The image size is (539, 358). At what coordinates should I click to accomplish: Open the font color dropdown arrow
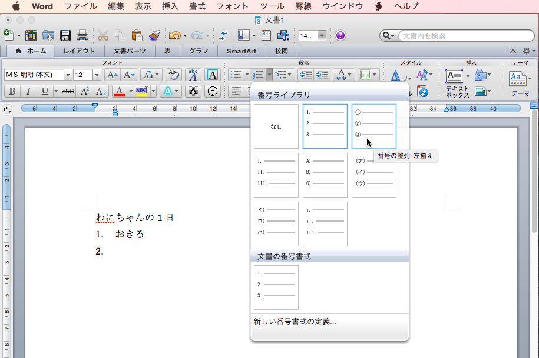point(131,91)
